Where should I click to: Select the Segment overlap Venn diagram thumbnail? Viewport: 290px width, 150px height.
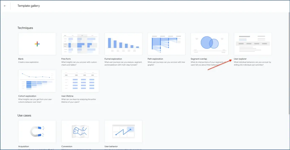point(210,44)
